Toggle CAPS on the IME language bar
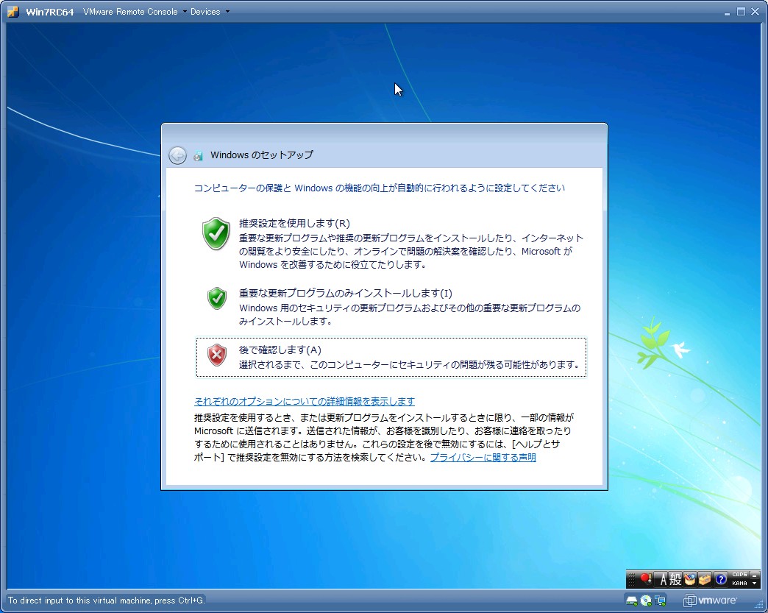The width and height of the screenshot is (768, 613). click(x=739, y=574)
